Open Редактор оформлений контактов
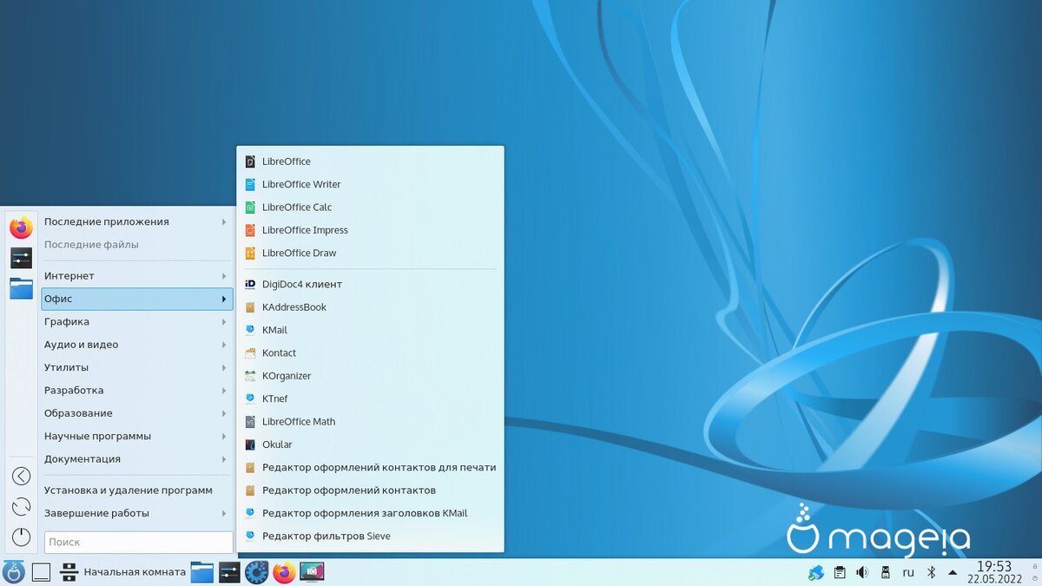The image size is (1042, 586). [370, 491]
